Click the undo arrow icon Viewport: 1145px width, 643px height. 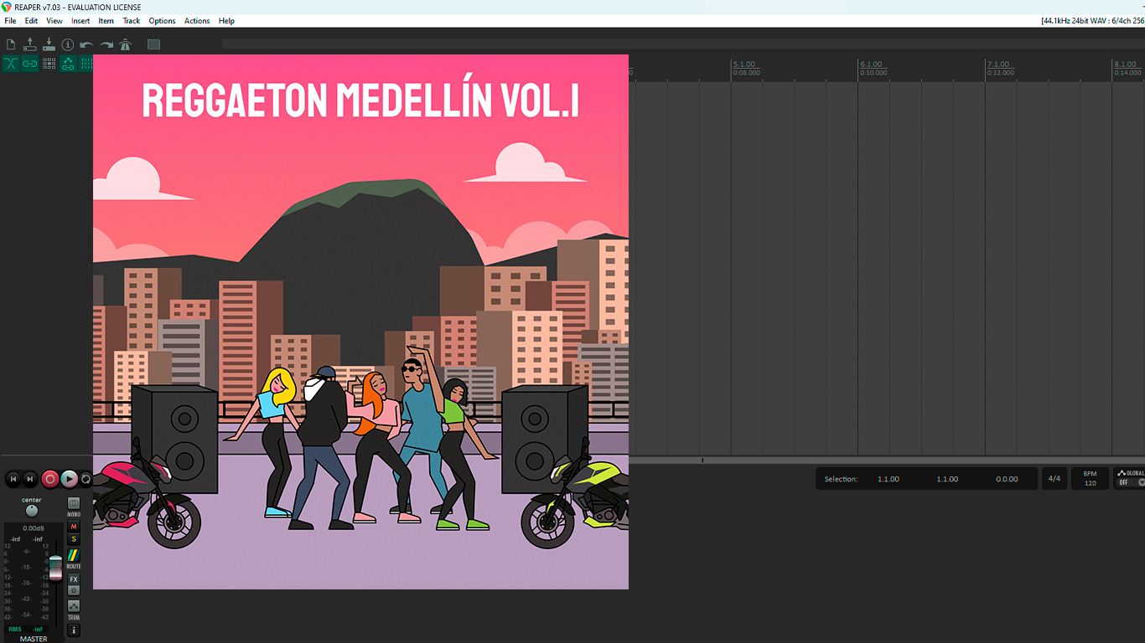tap(86, 44)
